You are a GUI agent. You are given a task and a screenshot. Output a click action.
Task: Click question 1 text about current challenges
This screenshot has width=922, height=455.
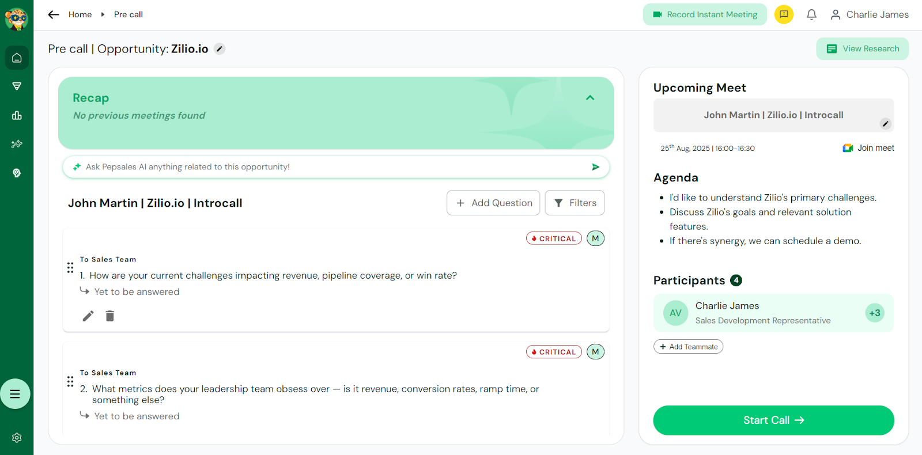pyautogui.click(x=273, y=276)
